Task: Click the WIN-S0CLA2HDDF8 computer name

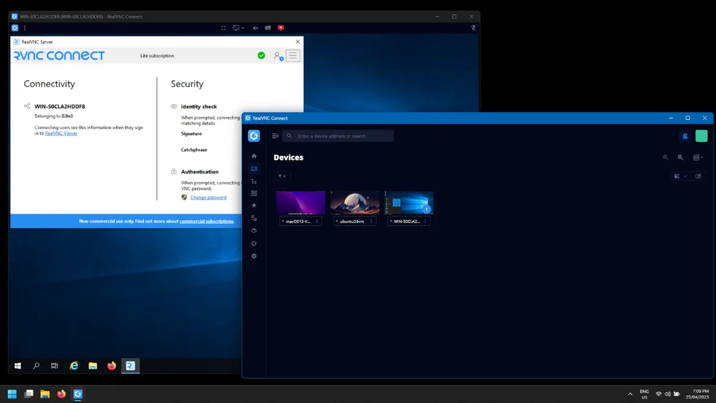Action: pos(60,106)
